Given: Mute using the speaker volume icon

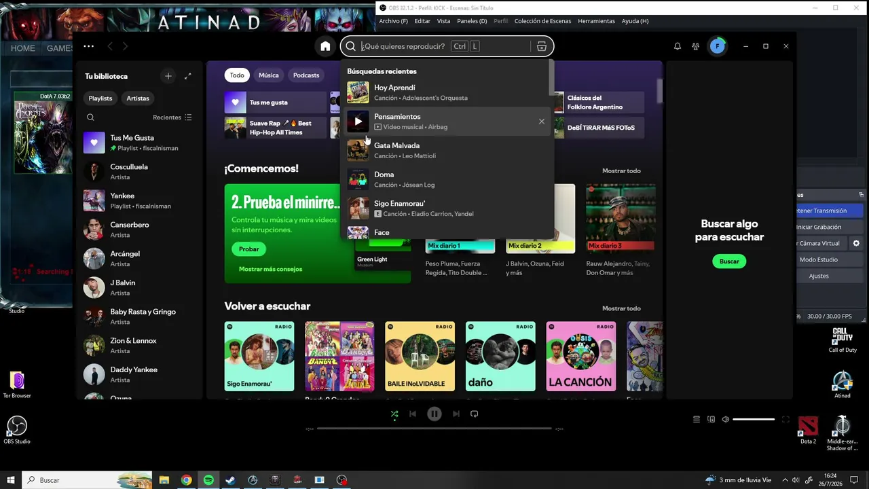Looking at the screenshot, I should point(726,420).
